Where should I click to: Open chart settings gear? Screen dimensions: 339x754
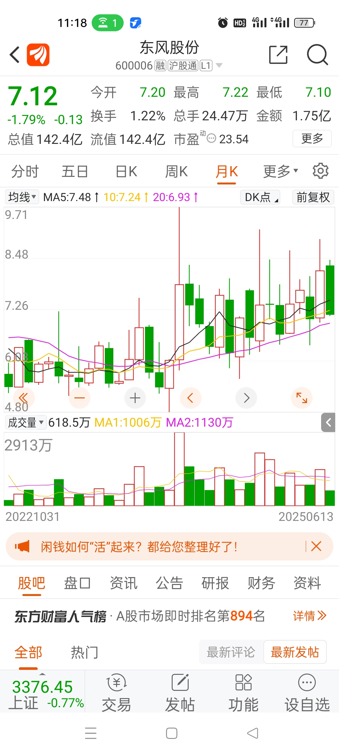[x=320, y=171]
